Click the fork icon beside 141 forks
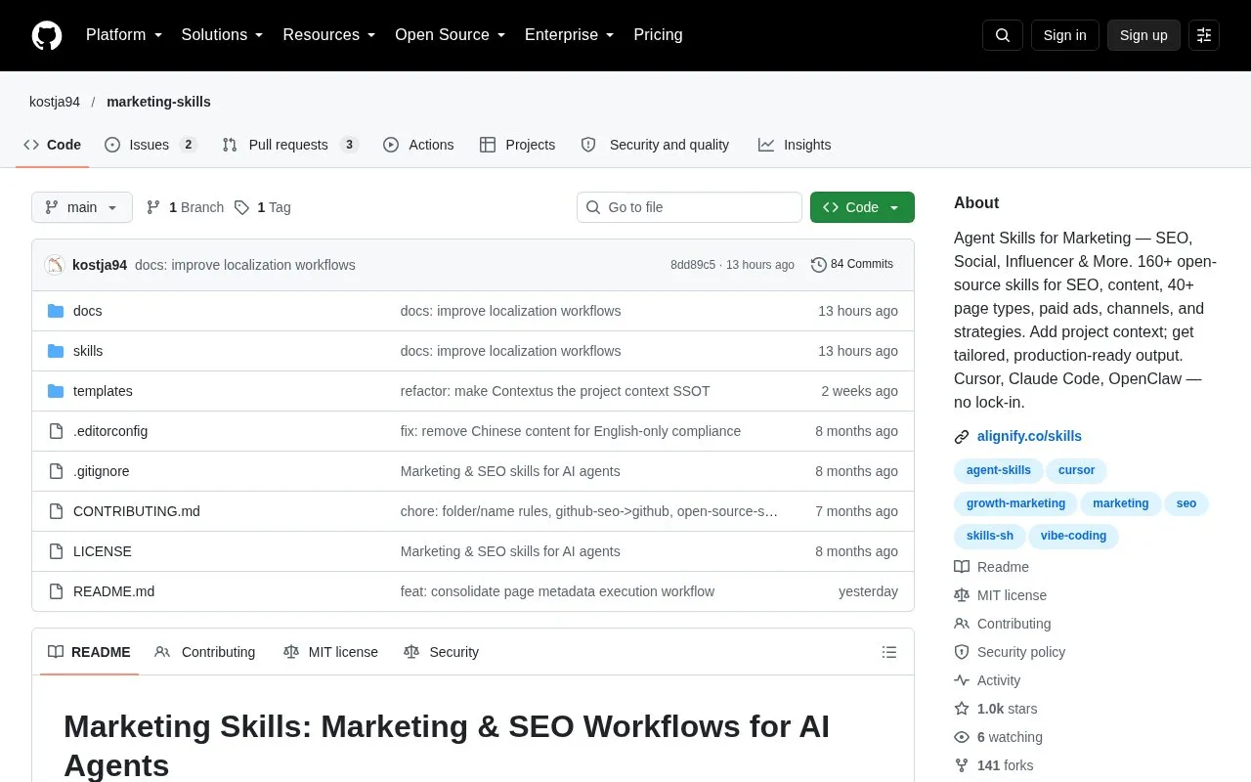1251x782 pixels. (x=962, y=765)
